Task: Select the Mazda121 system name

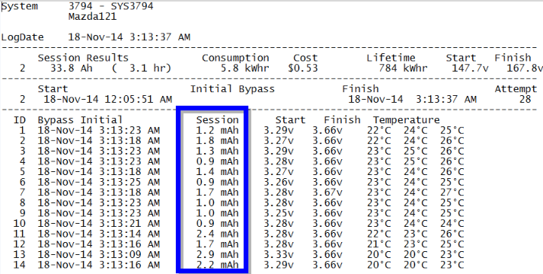Action: 92,17
